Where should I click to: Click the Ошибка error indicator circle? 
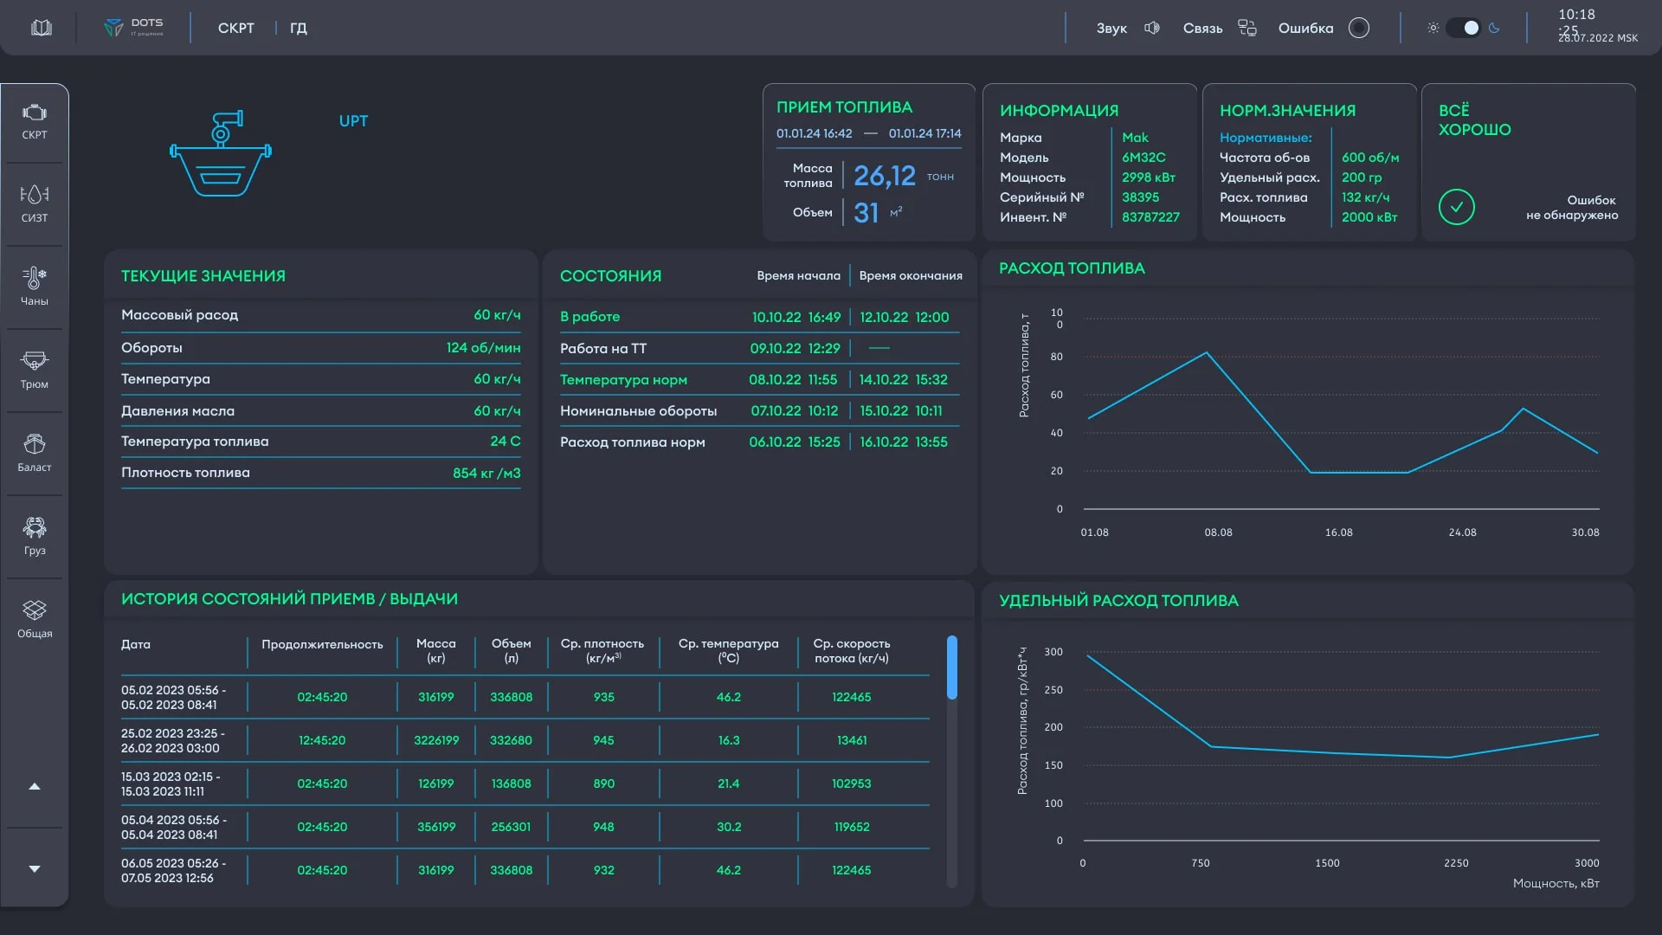pos(1359,28)
